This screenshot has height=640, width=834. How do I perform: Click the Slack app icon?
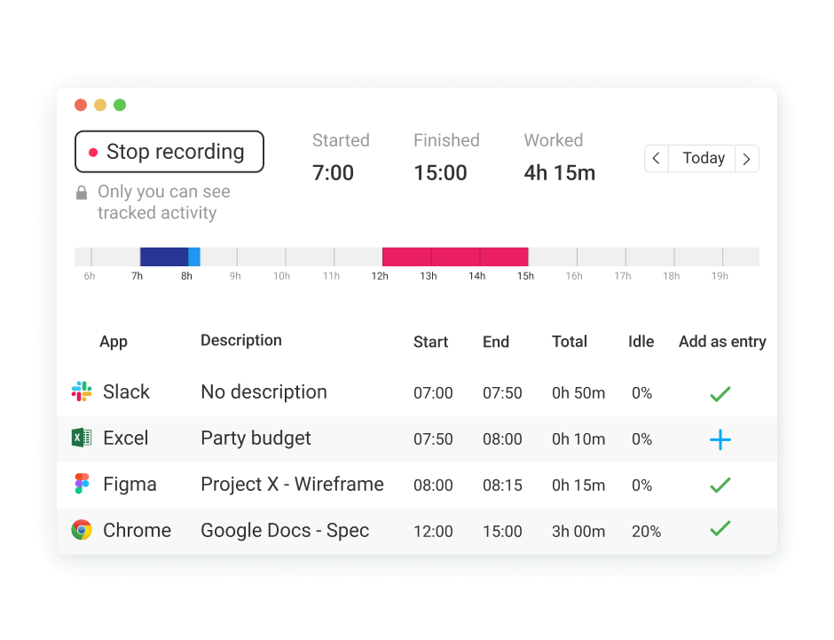click(x=81, y=391)
